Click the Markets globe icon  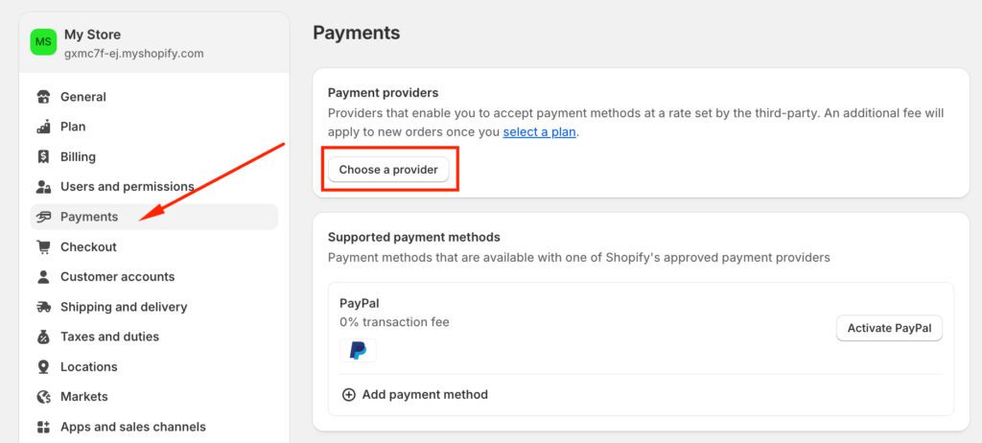pyautogui.click(x=43, y=397)
